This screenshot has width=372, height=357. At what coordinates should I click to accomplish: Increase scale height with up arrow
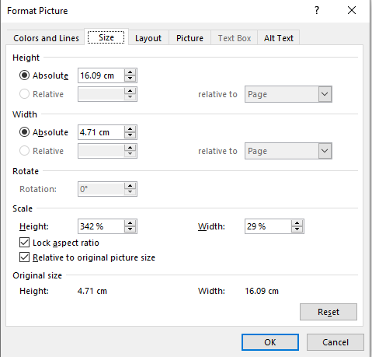130,223
